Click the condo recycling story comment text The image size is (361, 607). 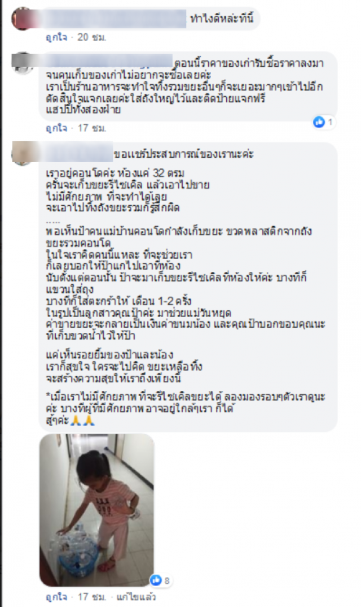point(186,287)
